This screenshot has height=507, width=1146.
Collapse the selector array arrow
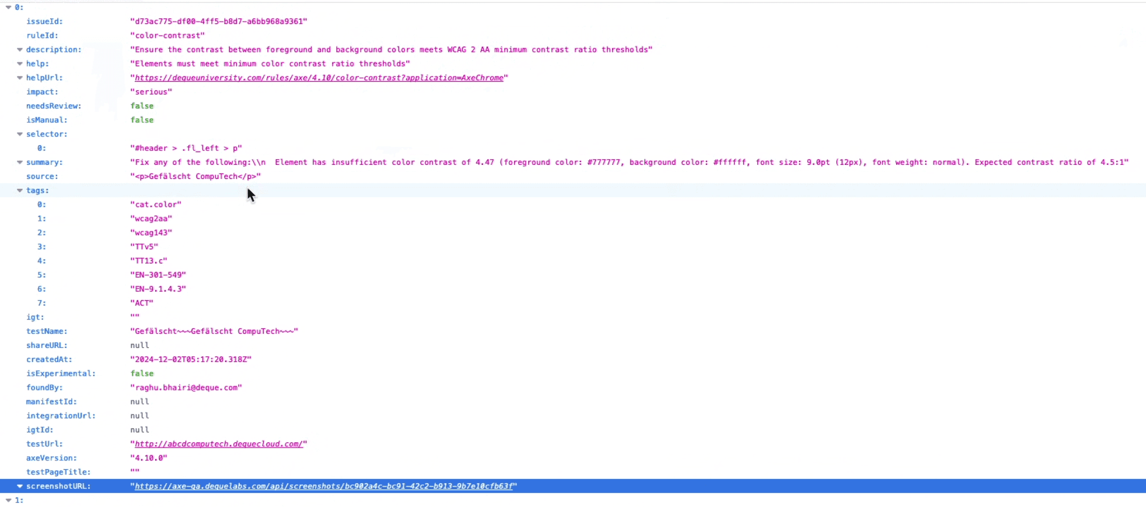(20, 134)
